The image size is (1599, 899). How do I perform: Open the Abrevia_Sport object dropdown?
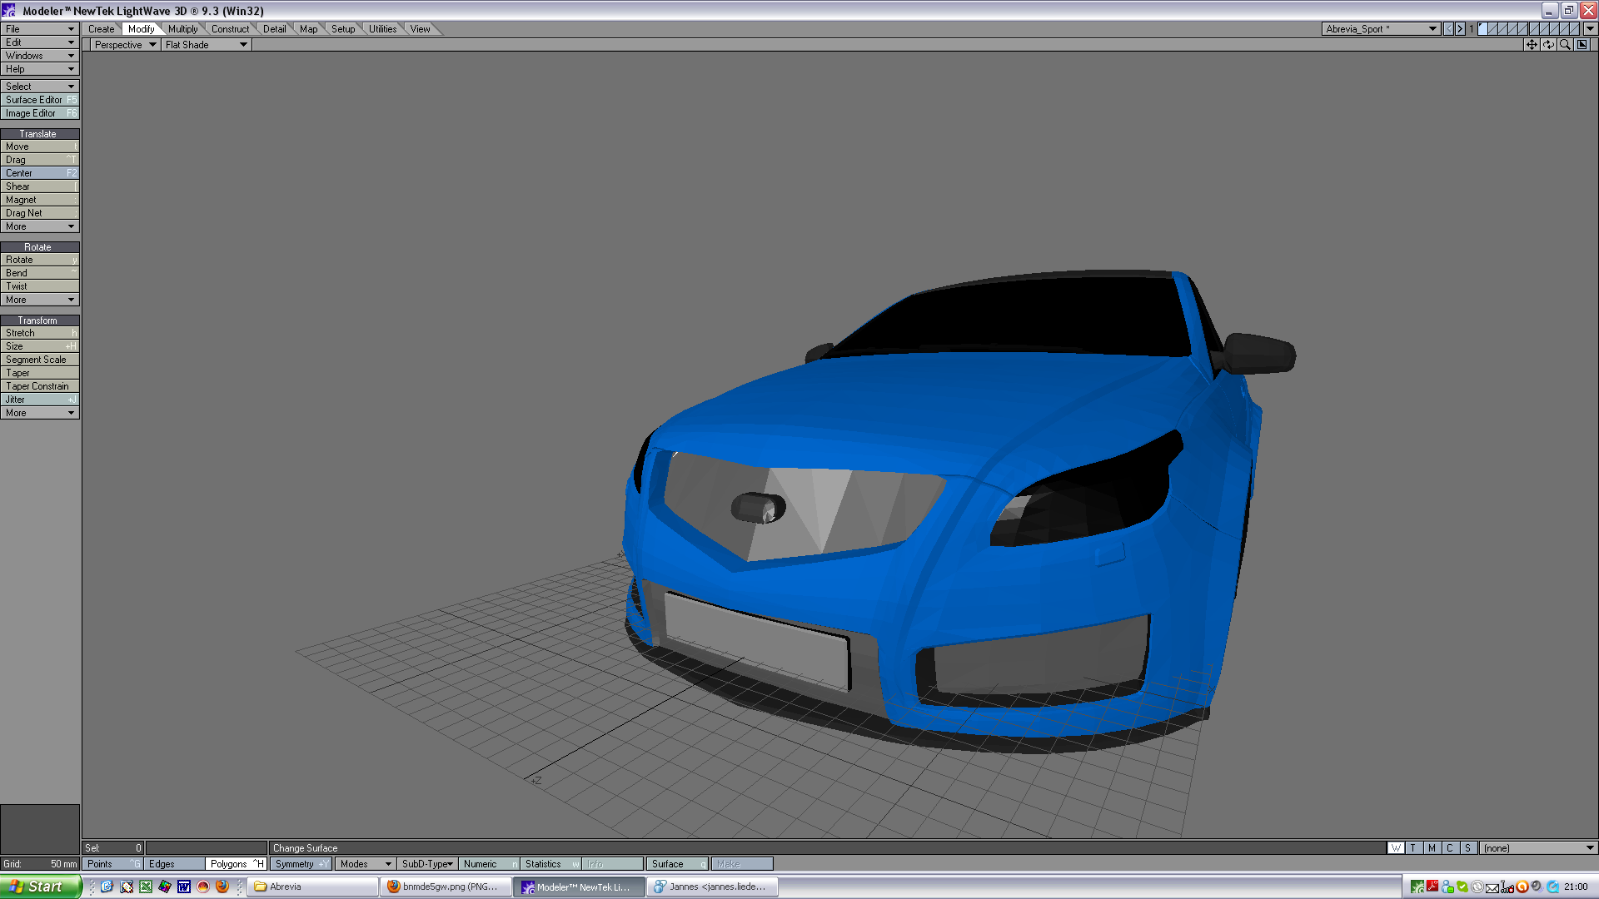coord(1381,28)
